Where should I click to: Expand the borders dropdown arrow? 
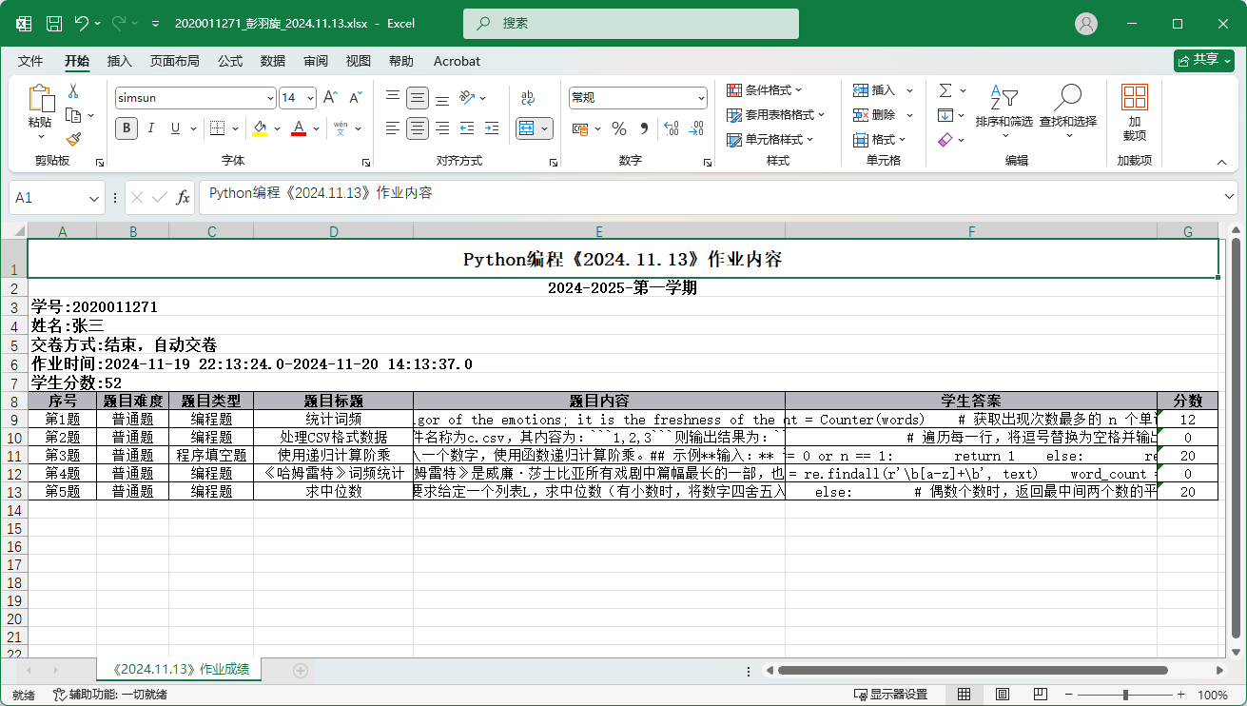point(234,127)
